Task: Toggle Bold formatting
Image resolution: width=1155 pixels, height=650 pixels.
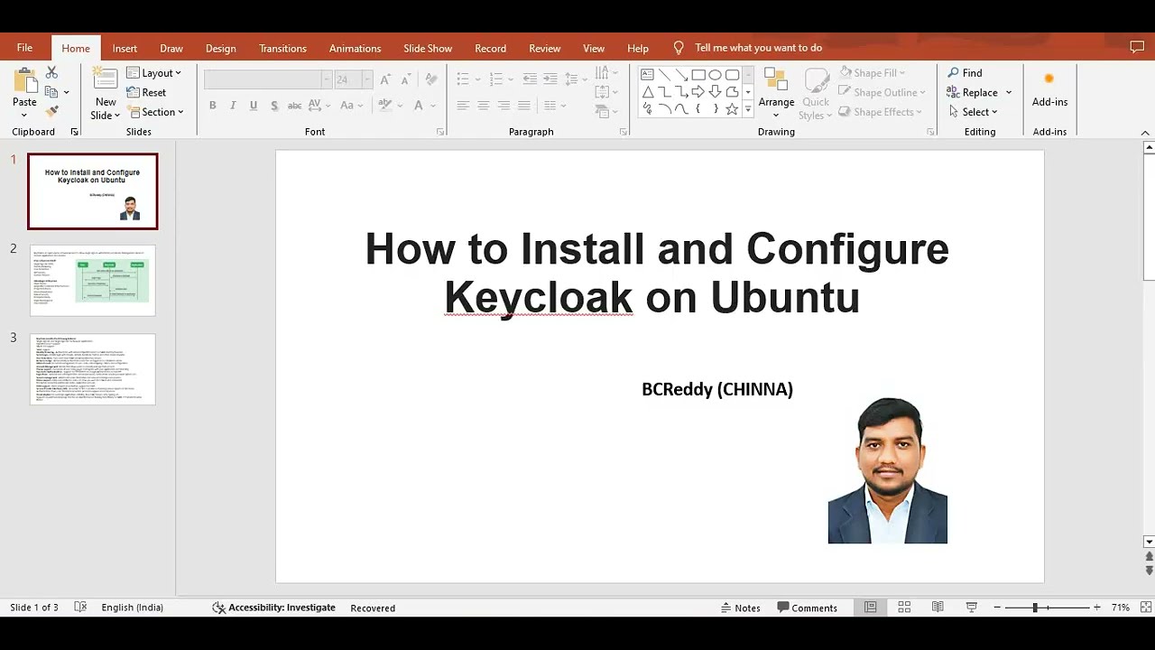Action: click(x=212, y=106)
